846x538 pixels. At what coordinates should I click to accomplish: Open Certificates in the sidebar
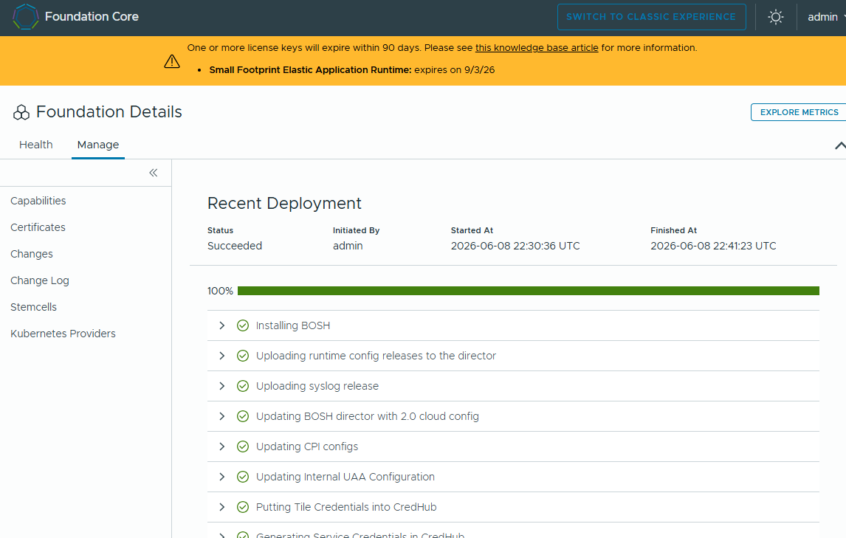(38, 227)
